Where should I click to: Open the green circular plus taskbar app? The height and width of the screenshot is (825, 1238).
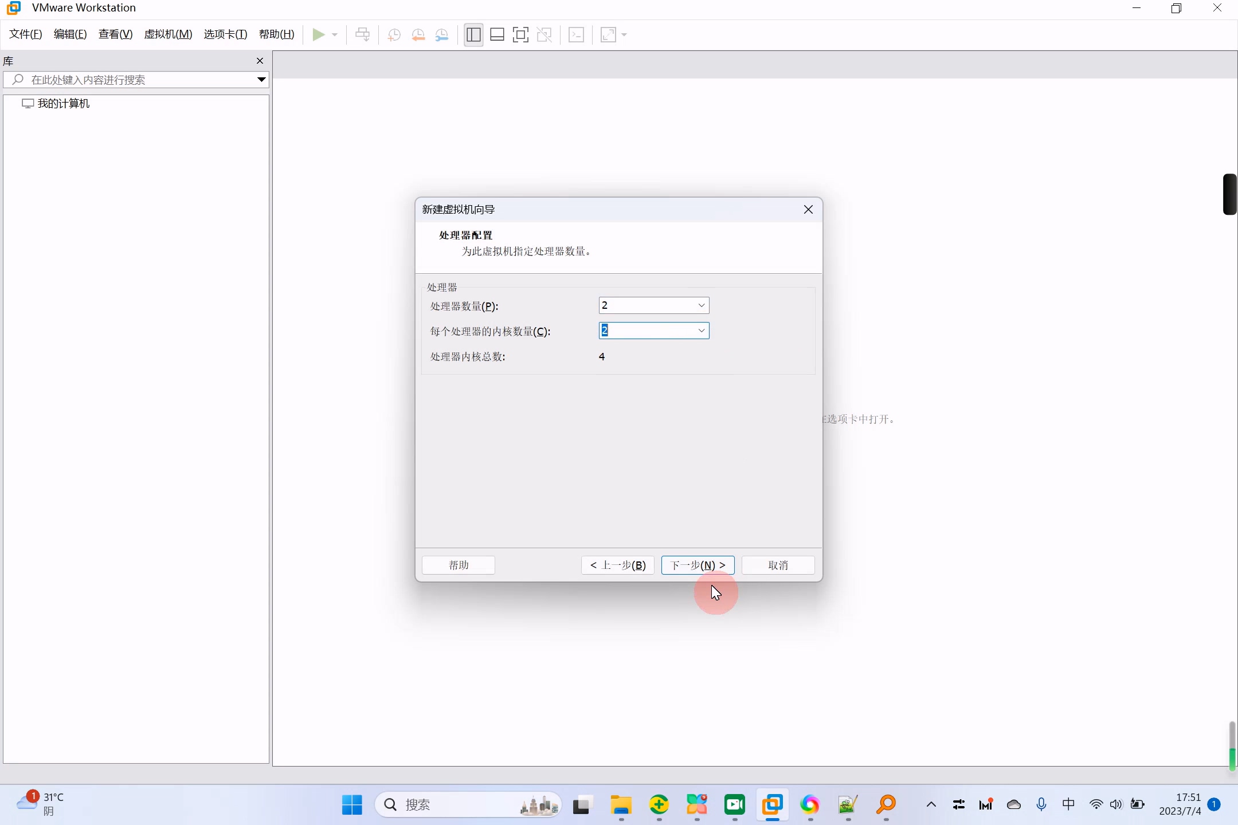[x=659, y=805]
